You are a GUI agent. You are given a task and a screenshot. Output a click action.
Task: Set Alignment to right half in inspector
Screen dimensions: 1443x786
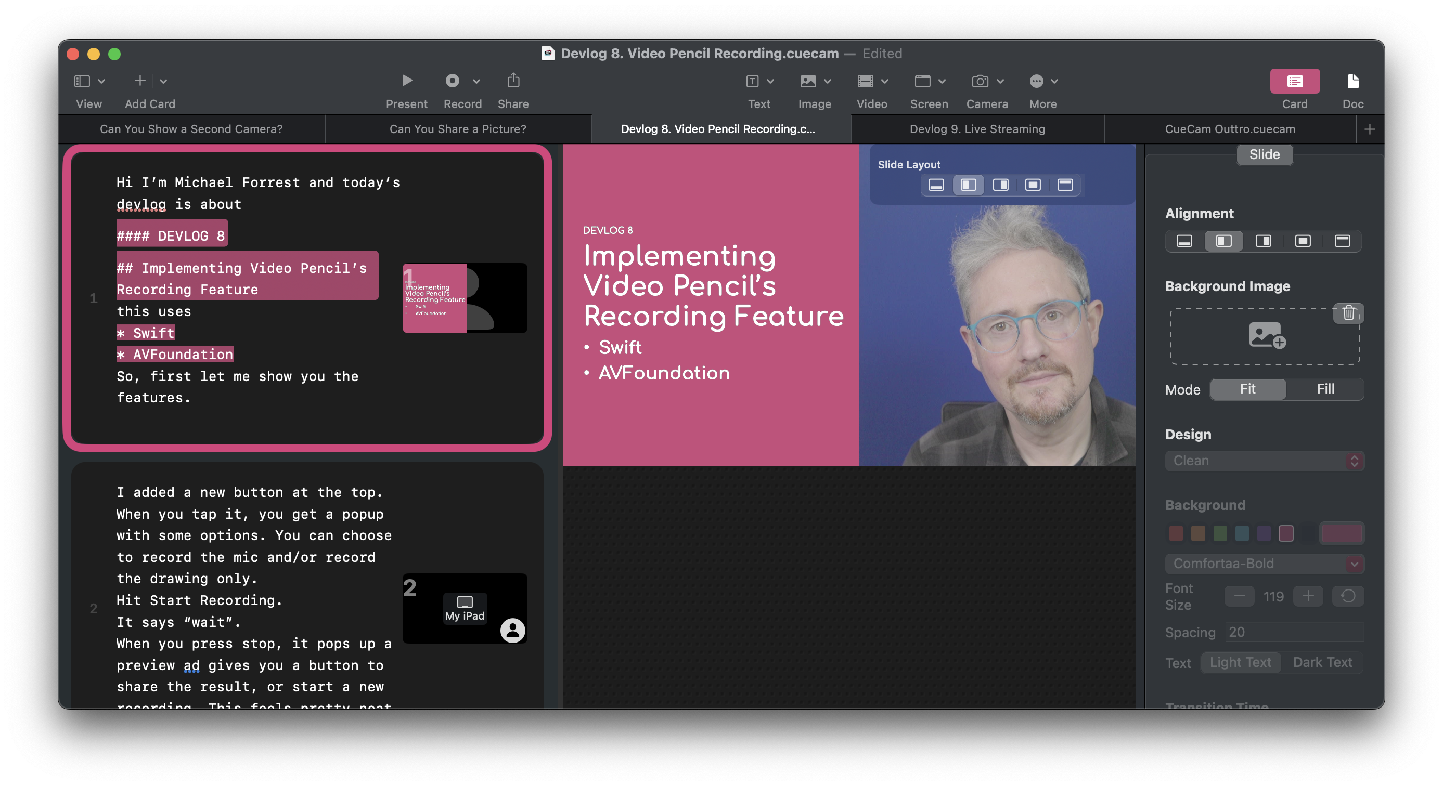1263,241
